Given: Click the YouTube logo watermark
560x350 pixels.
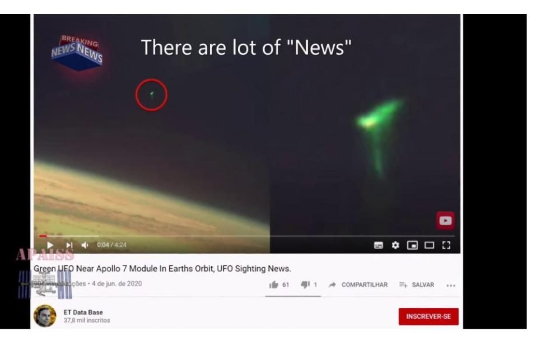Looking at the screenshot, I should [445, 221].
